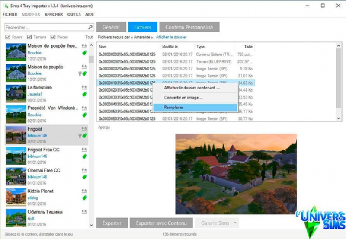Image resolution: width=346 pixels, height=239 pixels.
Task: Open the Galerie Sims dropdown arrow
Action: click(x=235, y=223)
